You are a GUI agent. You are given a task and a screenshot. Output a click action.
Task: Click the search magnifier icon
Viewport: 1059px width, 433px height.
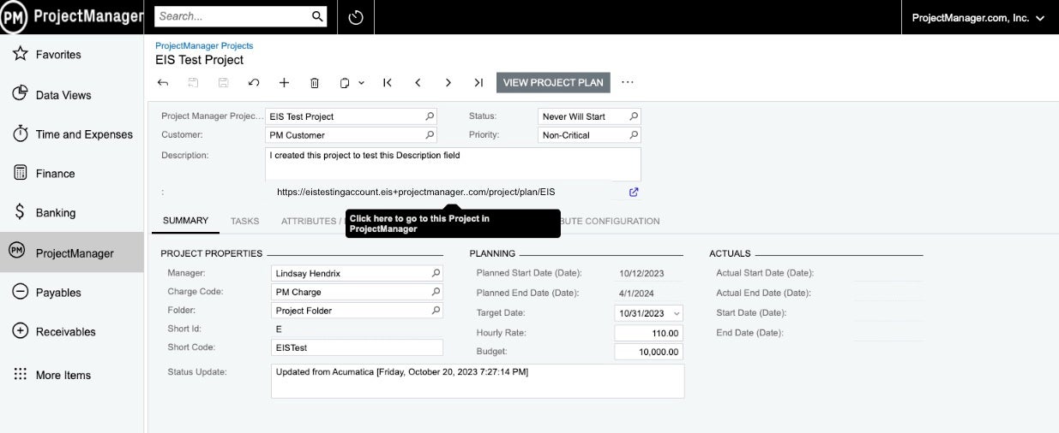click(317, 16)
